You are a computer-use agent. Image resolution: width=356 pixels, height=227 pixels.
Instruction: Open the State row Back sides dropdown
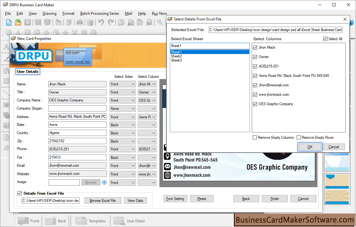click(123, 125)
